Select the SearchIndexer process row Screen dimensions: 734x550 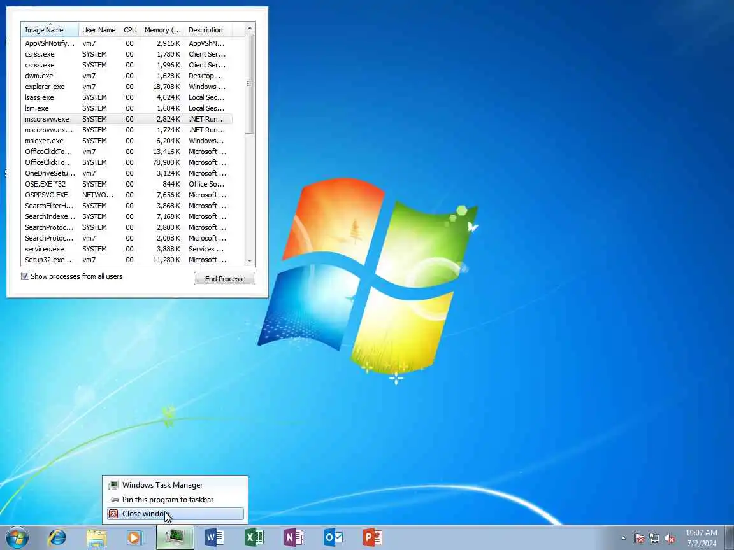[126, 216]
